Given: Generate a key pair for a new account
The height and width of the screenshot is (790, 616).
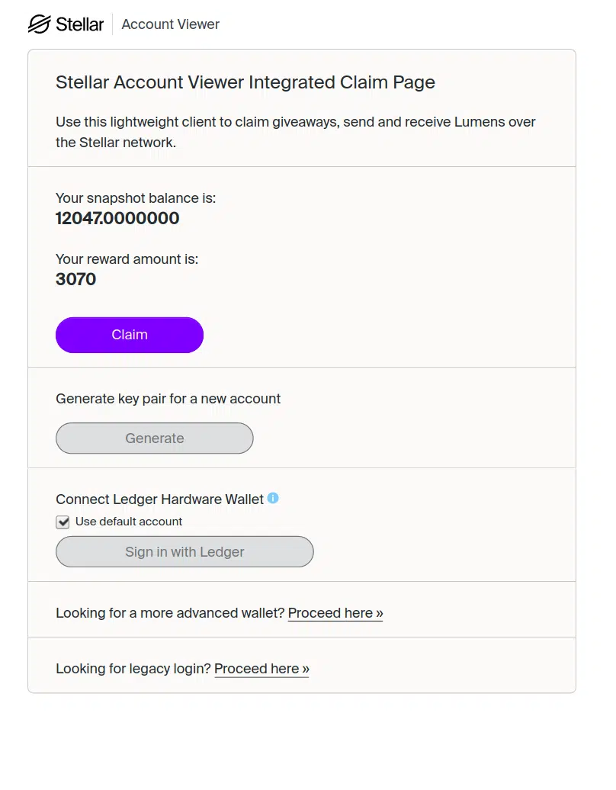Looking at the screenshot, I should point(154,438).
